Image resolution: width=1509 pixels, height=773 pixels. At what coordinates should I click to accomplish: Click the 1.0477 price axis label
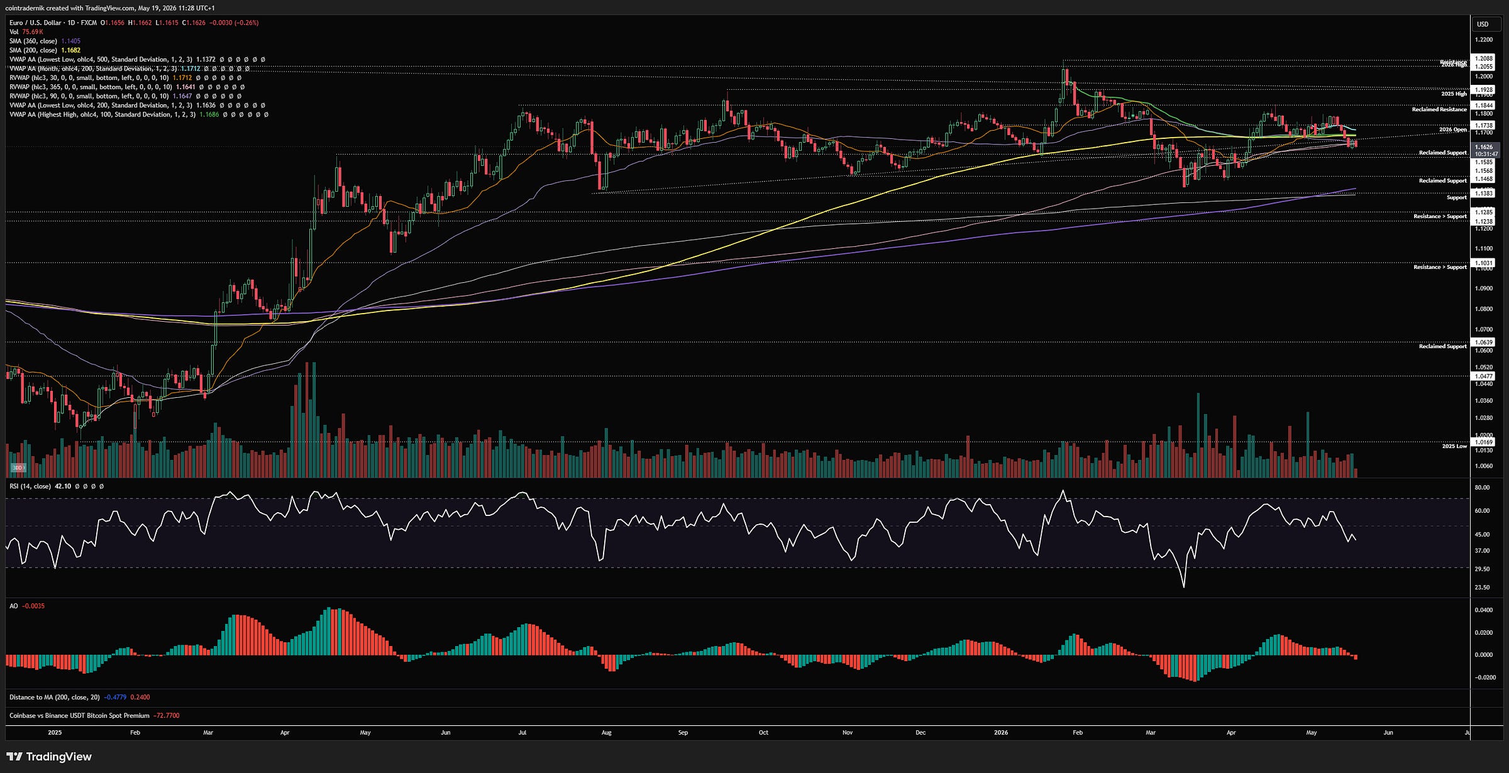point(1483,376)
